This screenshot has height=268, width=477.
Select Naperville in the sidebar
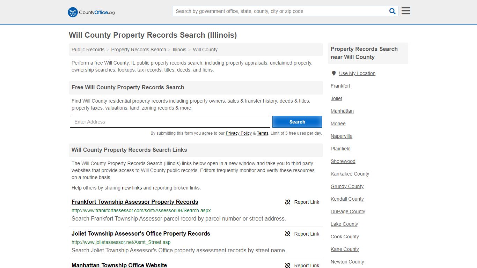(x=342, y=136)
